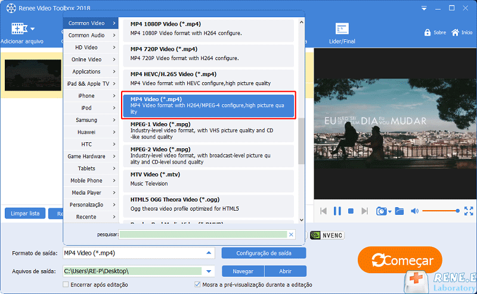Choose MPEG-2 Video format
This screenshot has height=294, width=477.
pyautogui.click(x=208, y=156)
